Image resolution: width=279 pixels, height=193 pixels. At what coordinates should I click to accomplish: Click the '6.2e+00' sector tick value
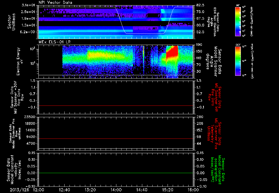[28, 32]
